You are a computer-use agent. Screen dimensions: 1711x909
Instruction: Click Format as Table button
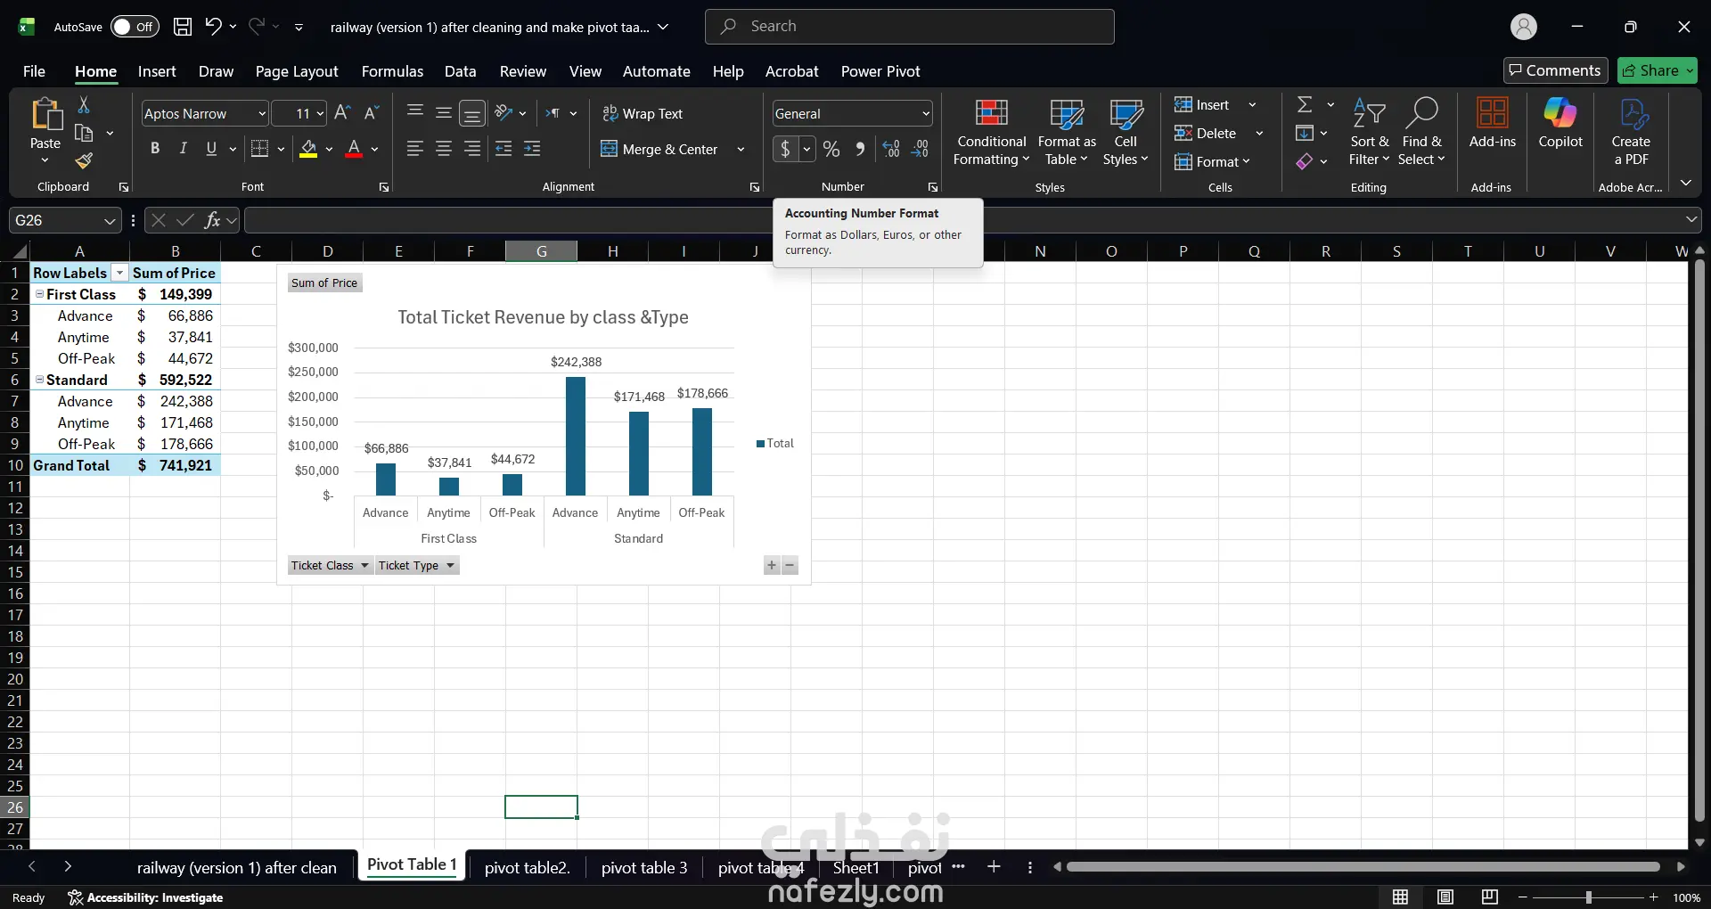(1067, 132)
